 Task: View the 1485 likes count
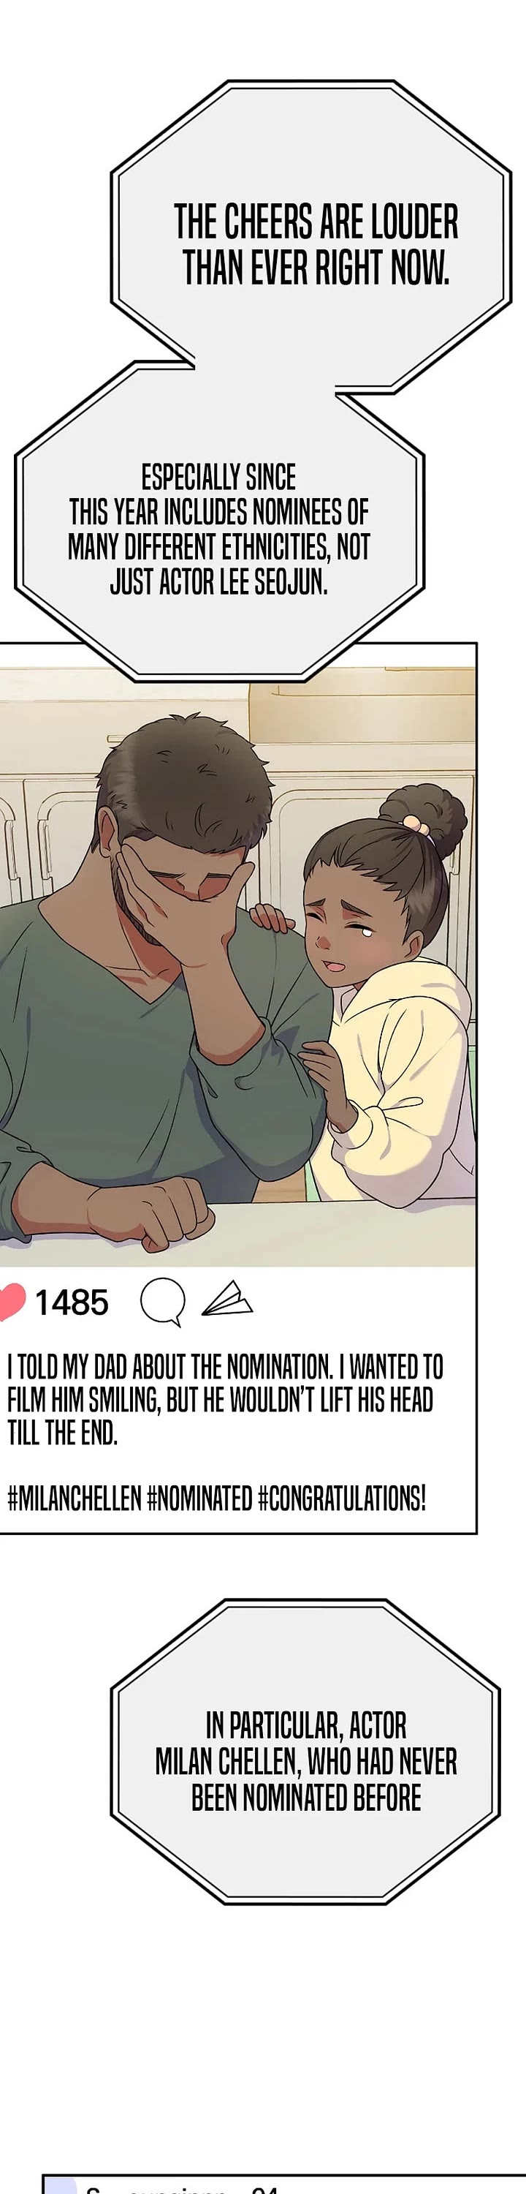pos(72,1303)
